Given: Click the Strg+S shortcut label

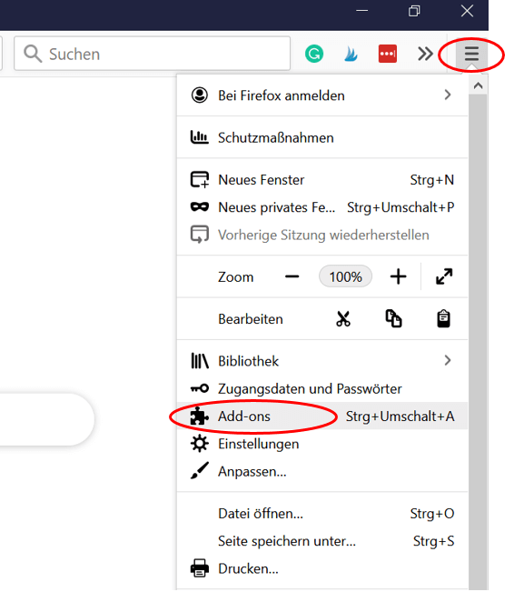Looking at the screenshot, I should pos(434,541).
